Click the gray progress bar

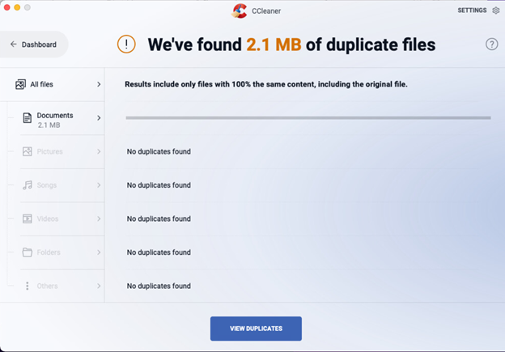pyautogui.click(x=308, y=118)
